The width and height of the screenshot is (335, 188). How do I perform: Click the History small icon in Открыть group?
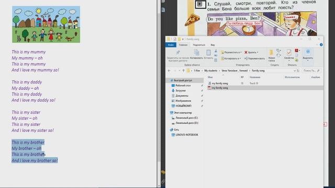point(297,61)
